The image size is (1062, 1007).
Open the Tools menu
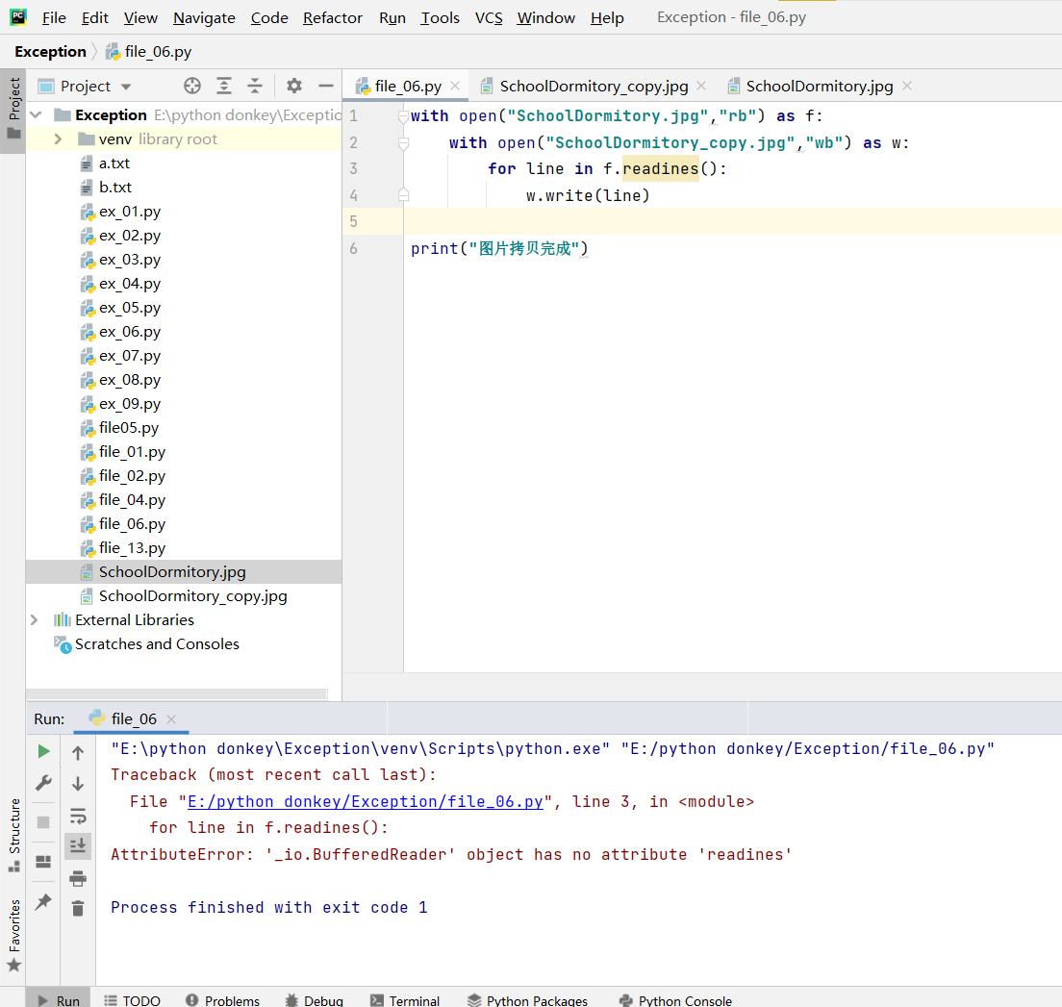coord(440,17)
